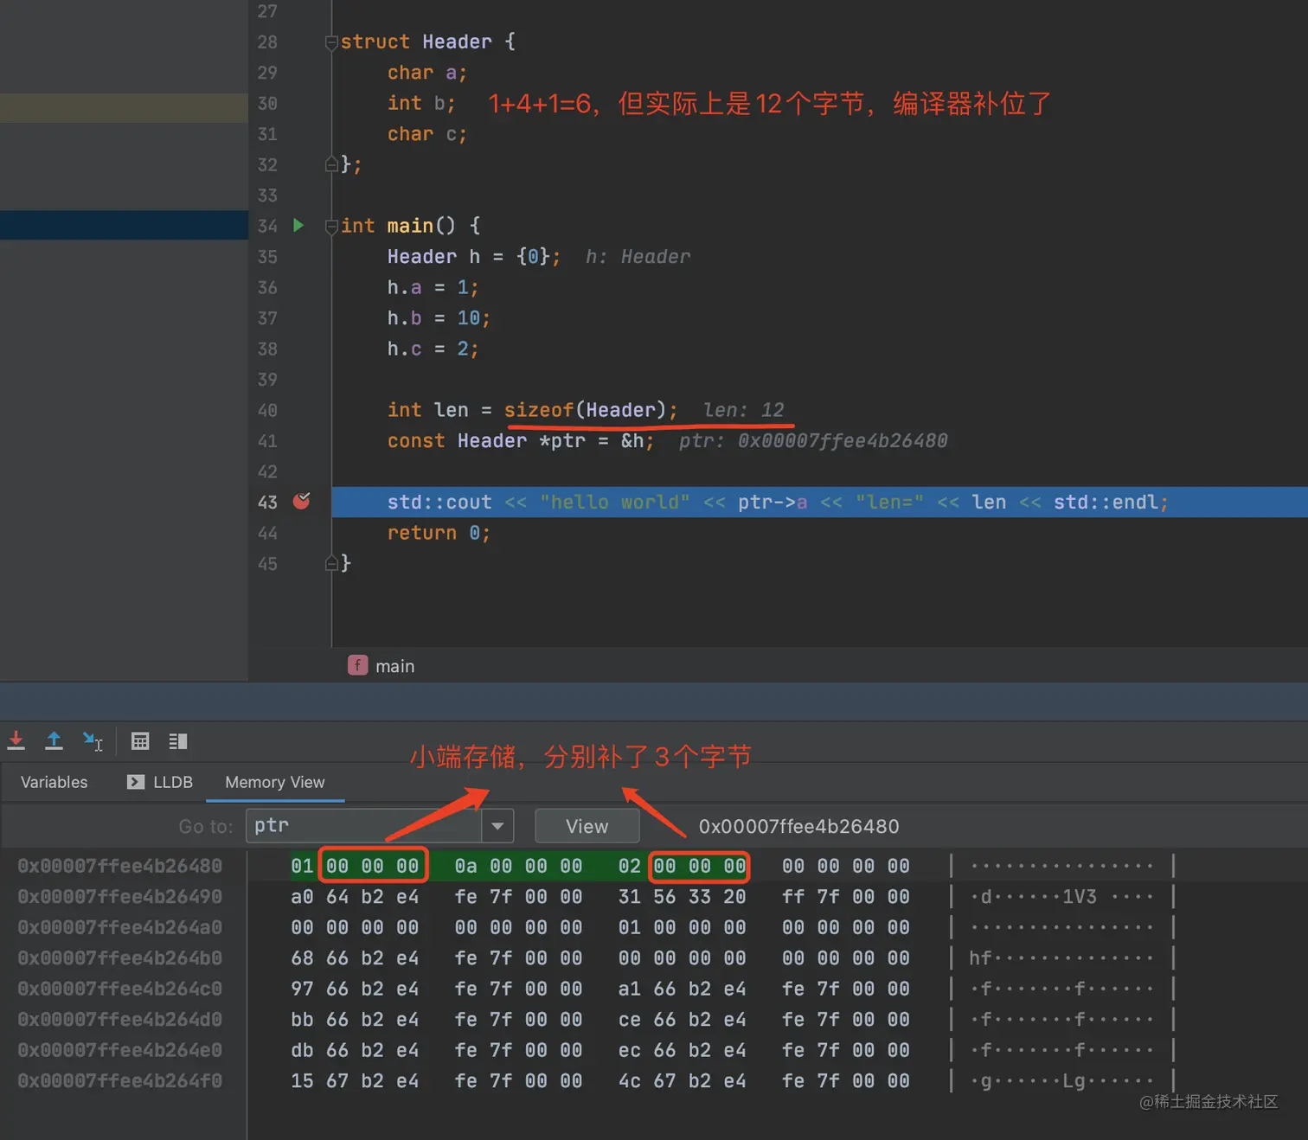This screenshot has height=1140, width=1308.
Task: Click the sizeof(Header) expression
Action: [586, 410]
